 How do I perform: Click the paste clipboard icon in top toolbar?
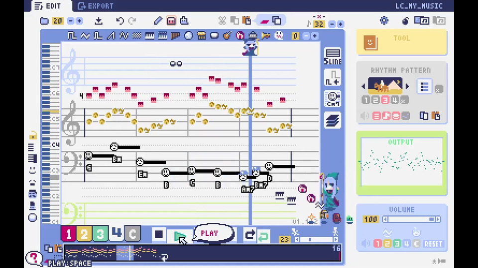[x=247, y=21]
